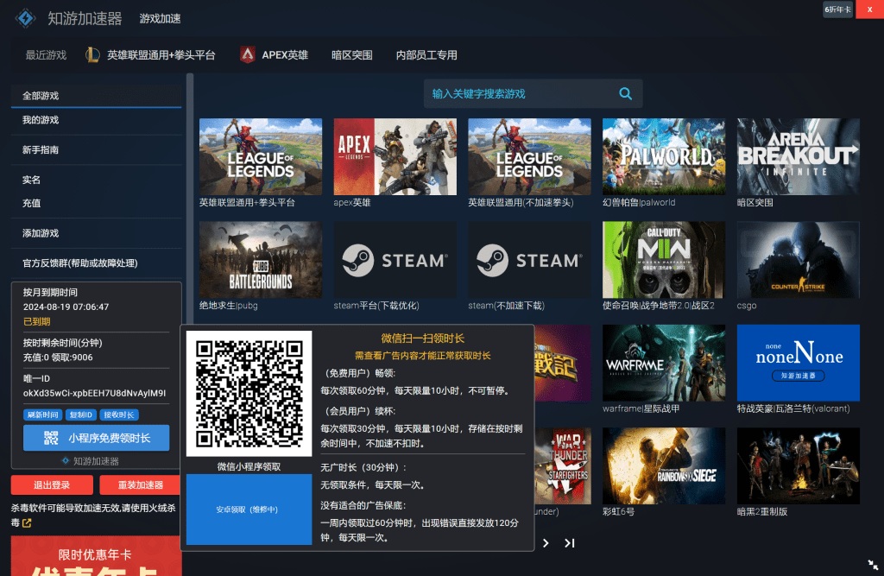
Task: Click 6折年卡 badge at top right
Action: click(x=837, y=9)
